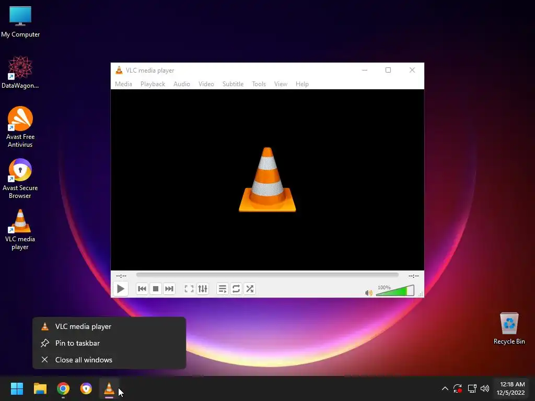535x401 pixels.
Task: Open Google Chrome from taskbar
Action: (x=63, y=388)
